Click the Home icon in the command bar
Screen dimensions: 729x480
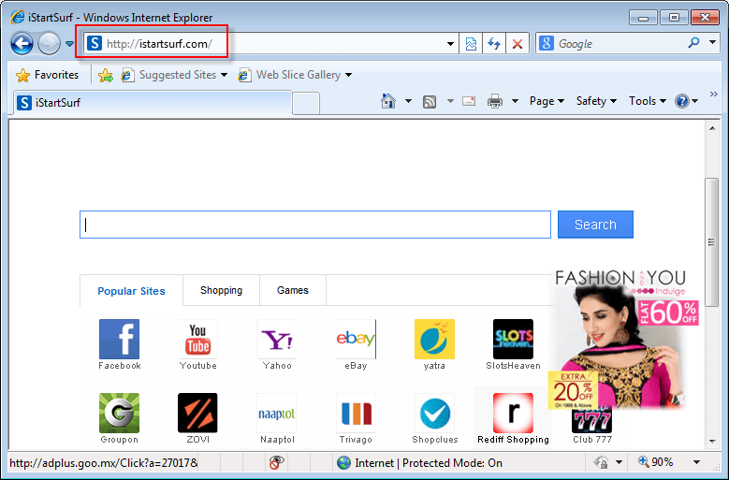click(388, 101)
